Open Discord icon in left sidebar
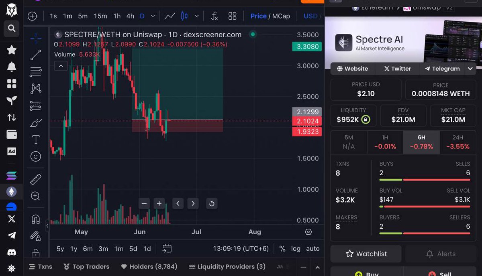The width and height of the screenshot is (482, 276). (x=12, y=252)
